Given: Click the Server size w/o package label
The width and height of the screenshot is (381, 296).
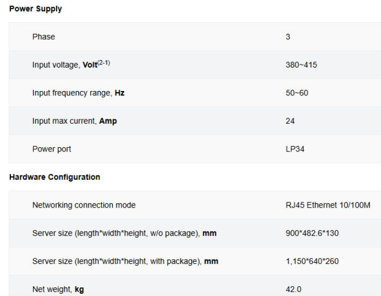Looking at the screenshot, I should 124,233.
